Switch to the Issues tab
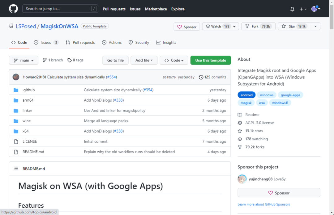Screen dimensions: 334x215 point(46,43)
